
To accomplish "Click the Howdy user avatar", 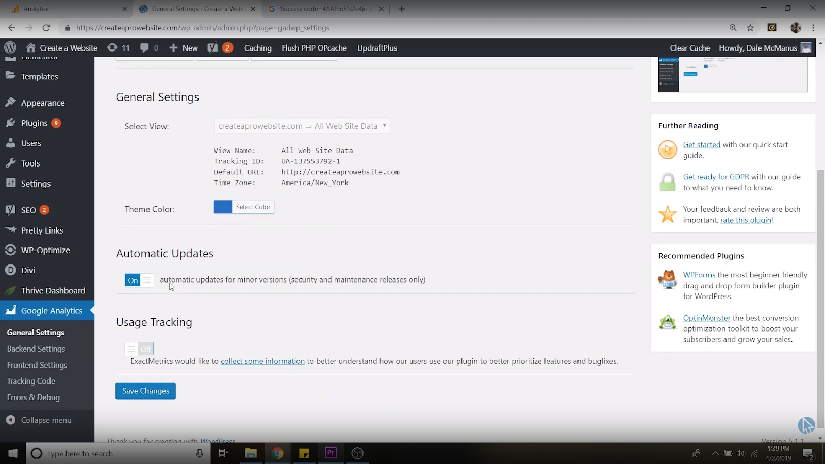I will (806, 48).
